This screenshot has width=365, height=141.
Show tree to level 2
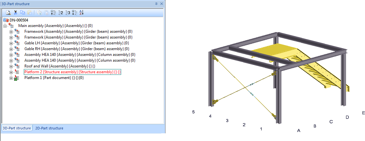60,13
